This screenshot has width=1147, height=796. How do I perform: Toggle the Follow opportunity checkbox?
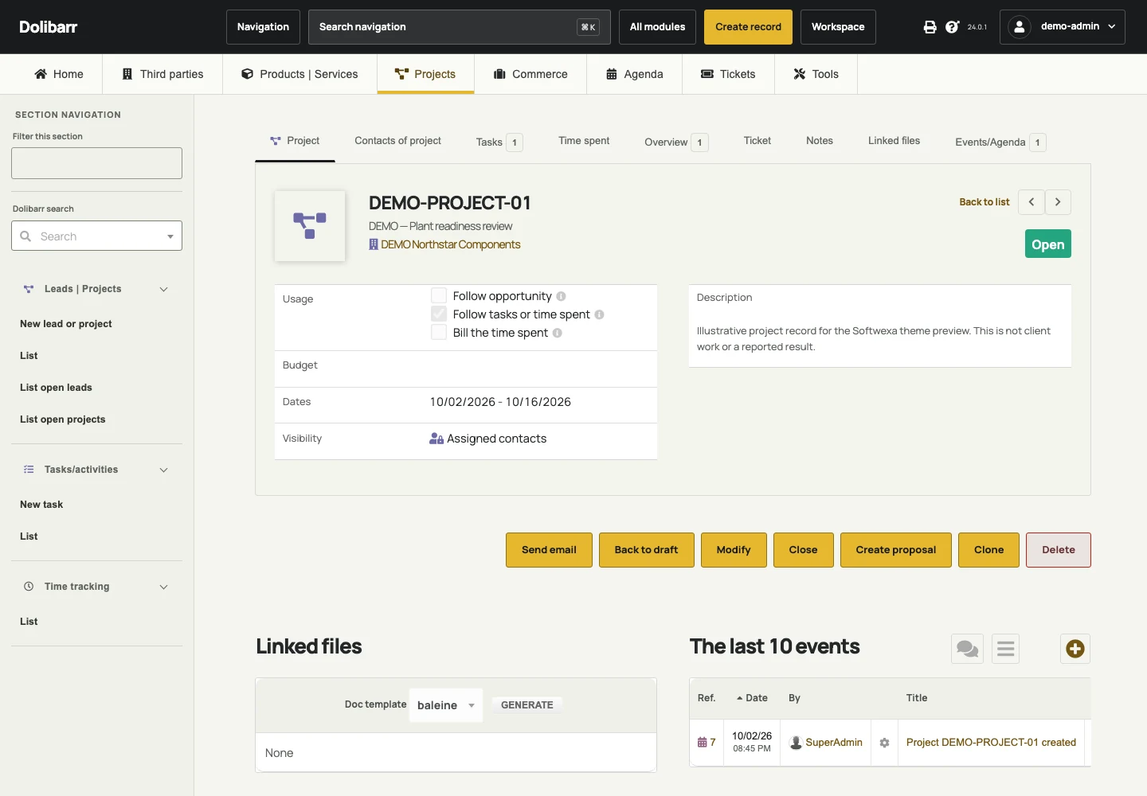pyautogui.click(x=439, y=295)
